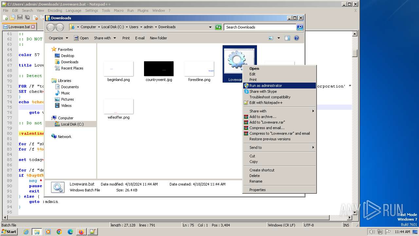Click Open button in Explorer toolbar
This screenshot has width=419, height=236.
81,38
